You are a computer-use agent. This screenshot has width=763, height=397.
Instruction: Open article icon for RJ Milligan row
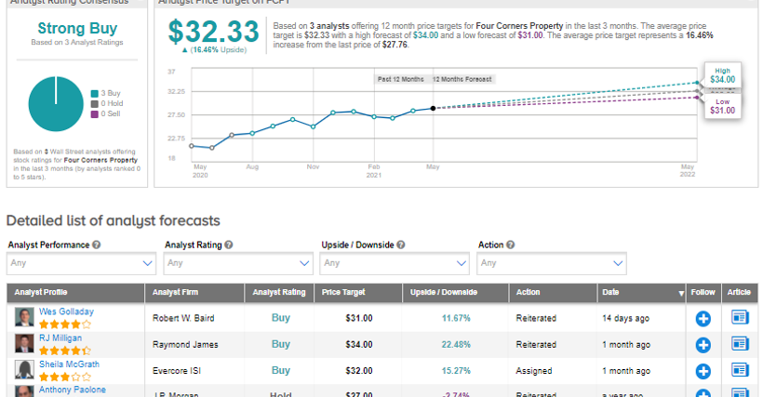[740, 344]
